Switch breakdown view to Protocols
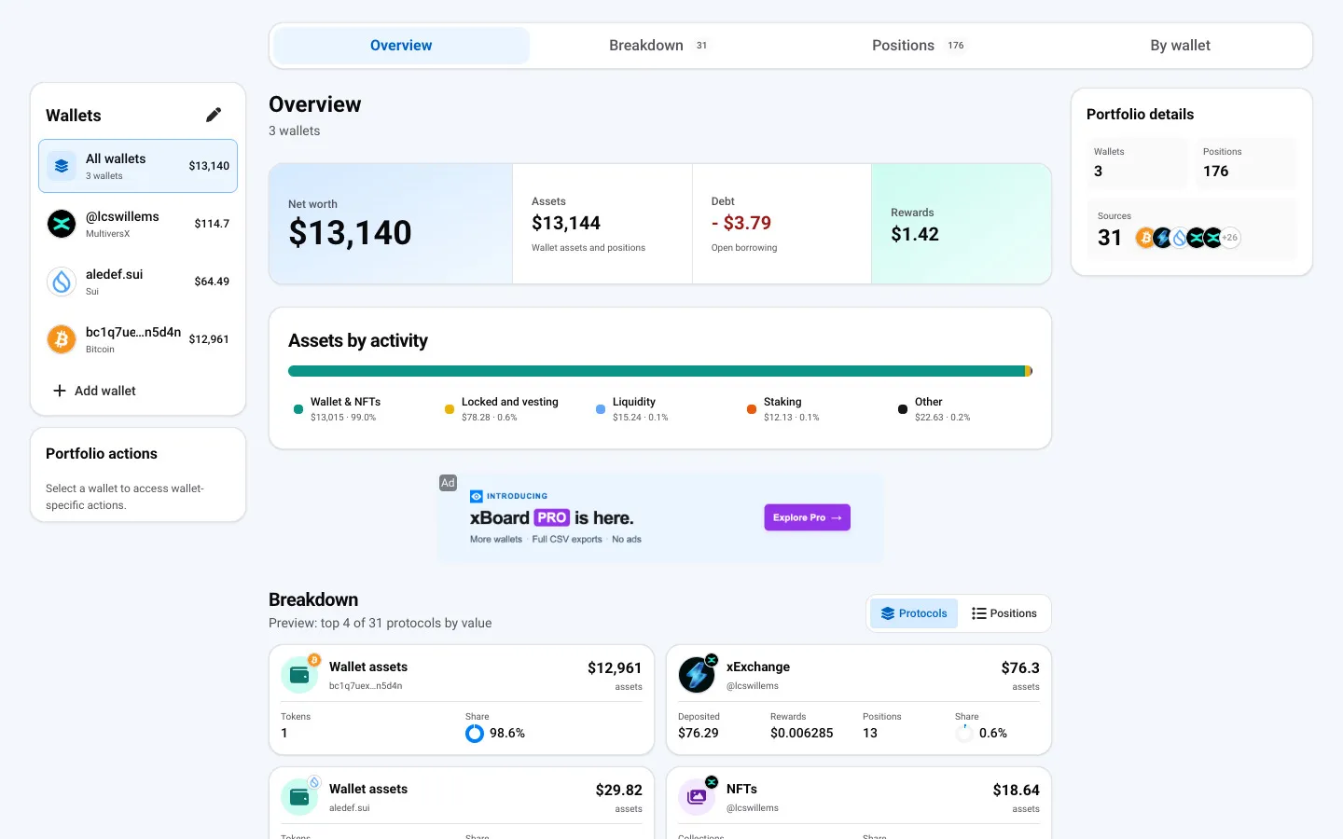 [914, 613]
